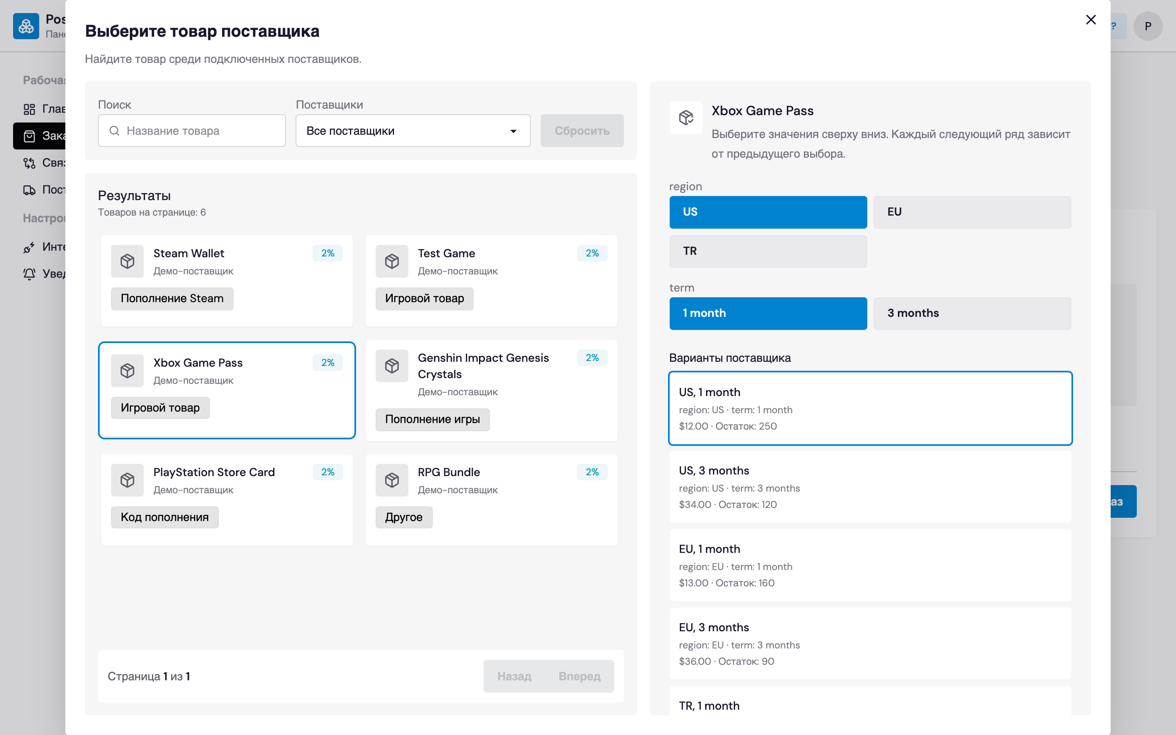This screenshot has width=1176, height=735.
Task: Select the US region option
Action: 768,212
